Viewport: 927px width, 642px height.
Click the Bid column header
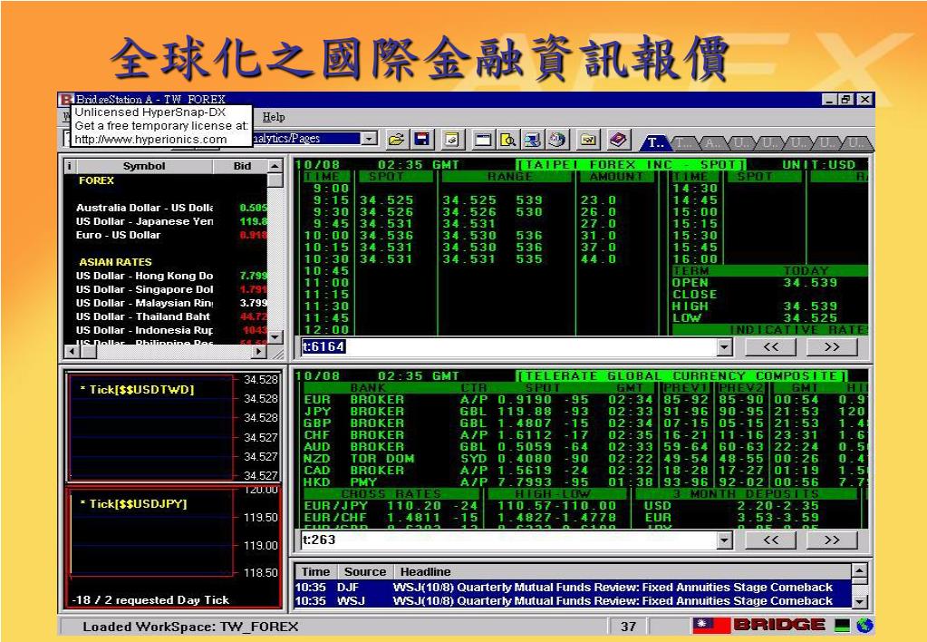click(x=242, y=166)
